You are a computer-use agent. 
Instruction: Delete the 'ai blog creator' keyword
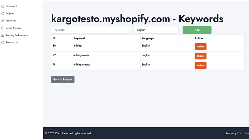(x=200, y=65)
